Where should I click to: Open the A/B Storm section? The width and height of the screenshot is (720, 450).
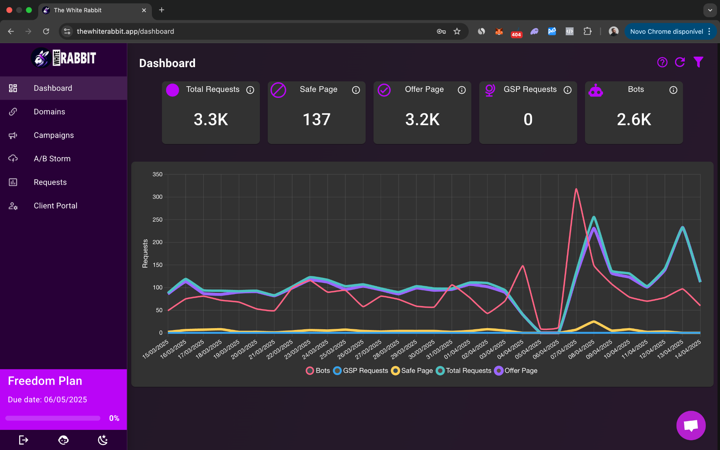(52, 159)
